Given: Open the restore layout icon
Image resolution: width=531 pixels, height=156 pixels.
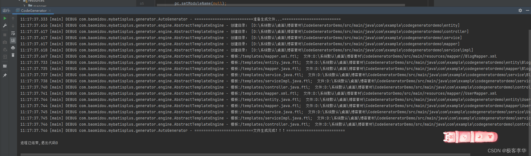Looking at the screenshot, I should 5,66.
